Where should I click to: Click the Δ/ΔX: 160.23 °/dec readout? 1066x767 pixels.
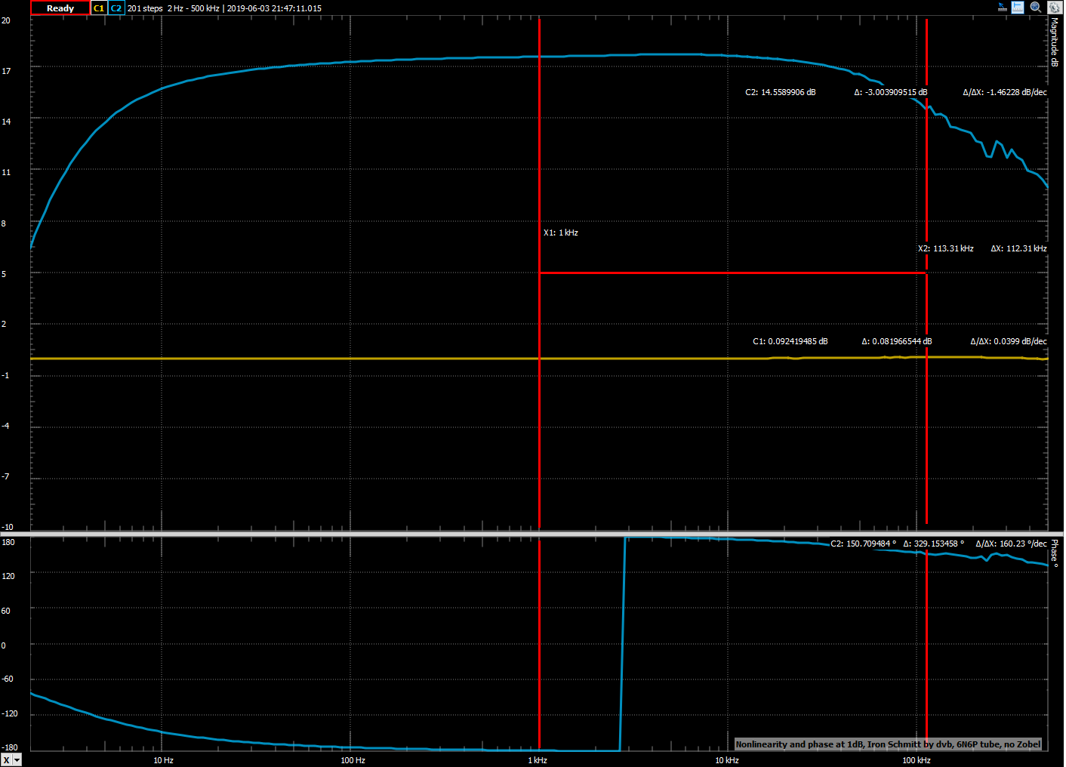(x=1012, y=544)
